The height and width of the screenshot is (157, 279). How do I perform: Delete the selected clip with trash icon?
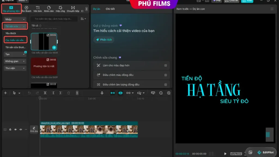click(68, 93)
